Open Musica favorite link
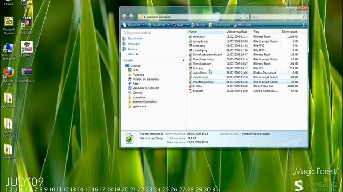The width and height of the screenshot is (343, 192). (x=132, y=49)
